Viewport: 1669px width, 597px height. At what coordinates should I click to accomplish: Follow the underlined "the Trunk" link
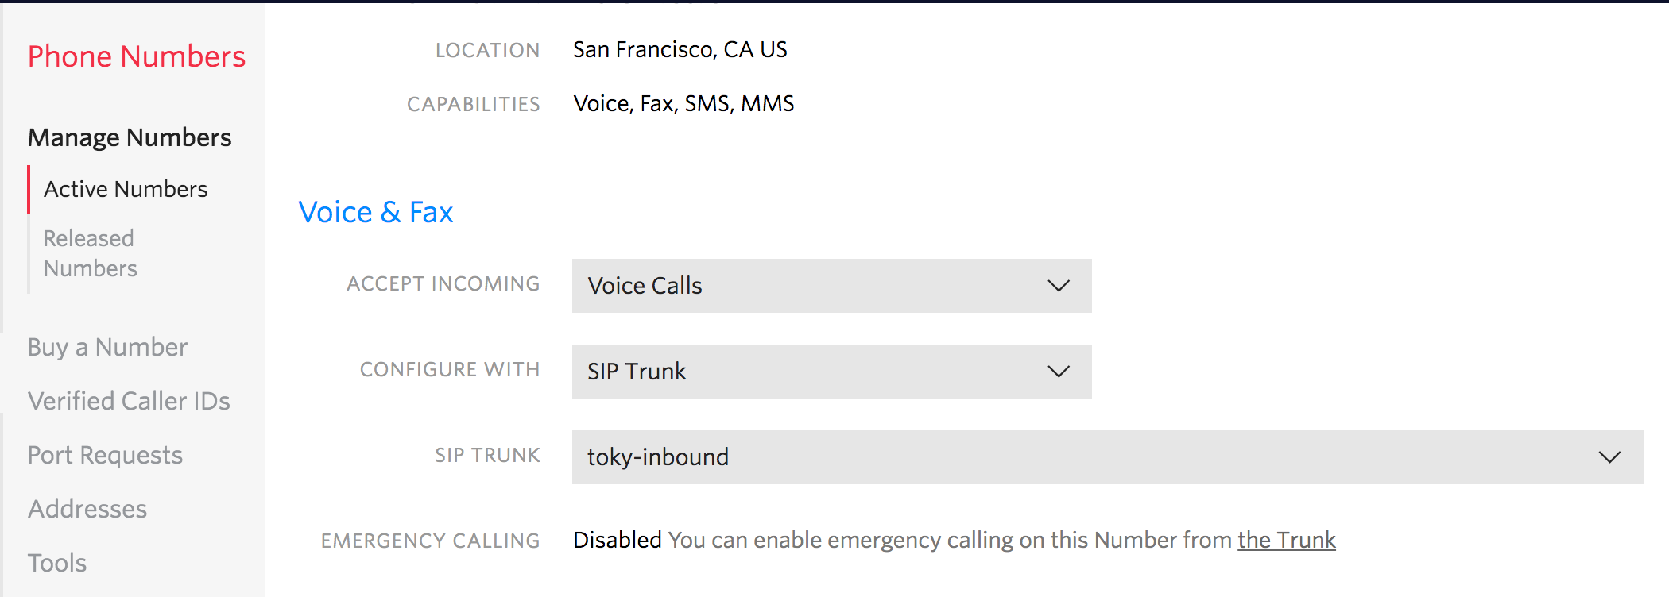click(x=1286, y=540)
